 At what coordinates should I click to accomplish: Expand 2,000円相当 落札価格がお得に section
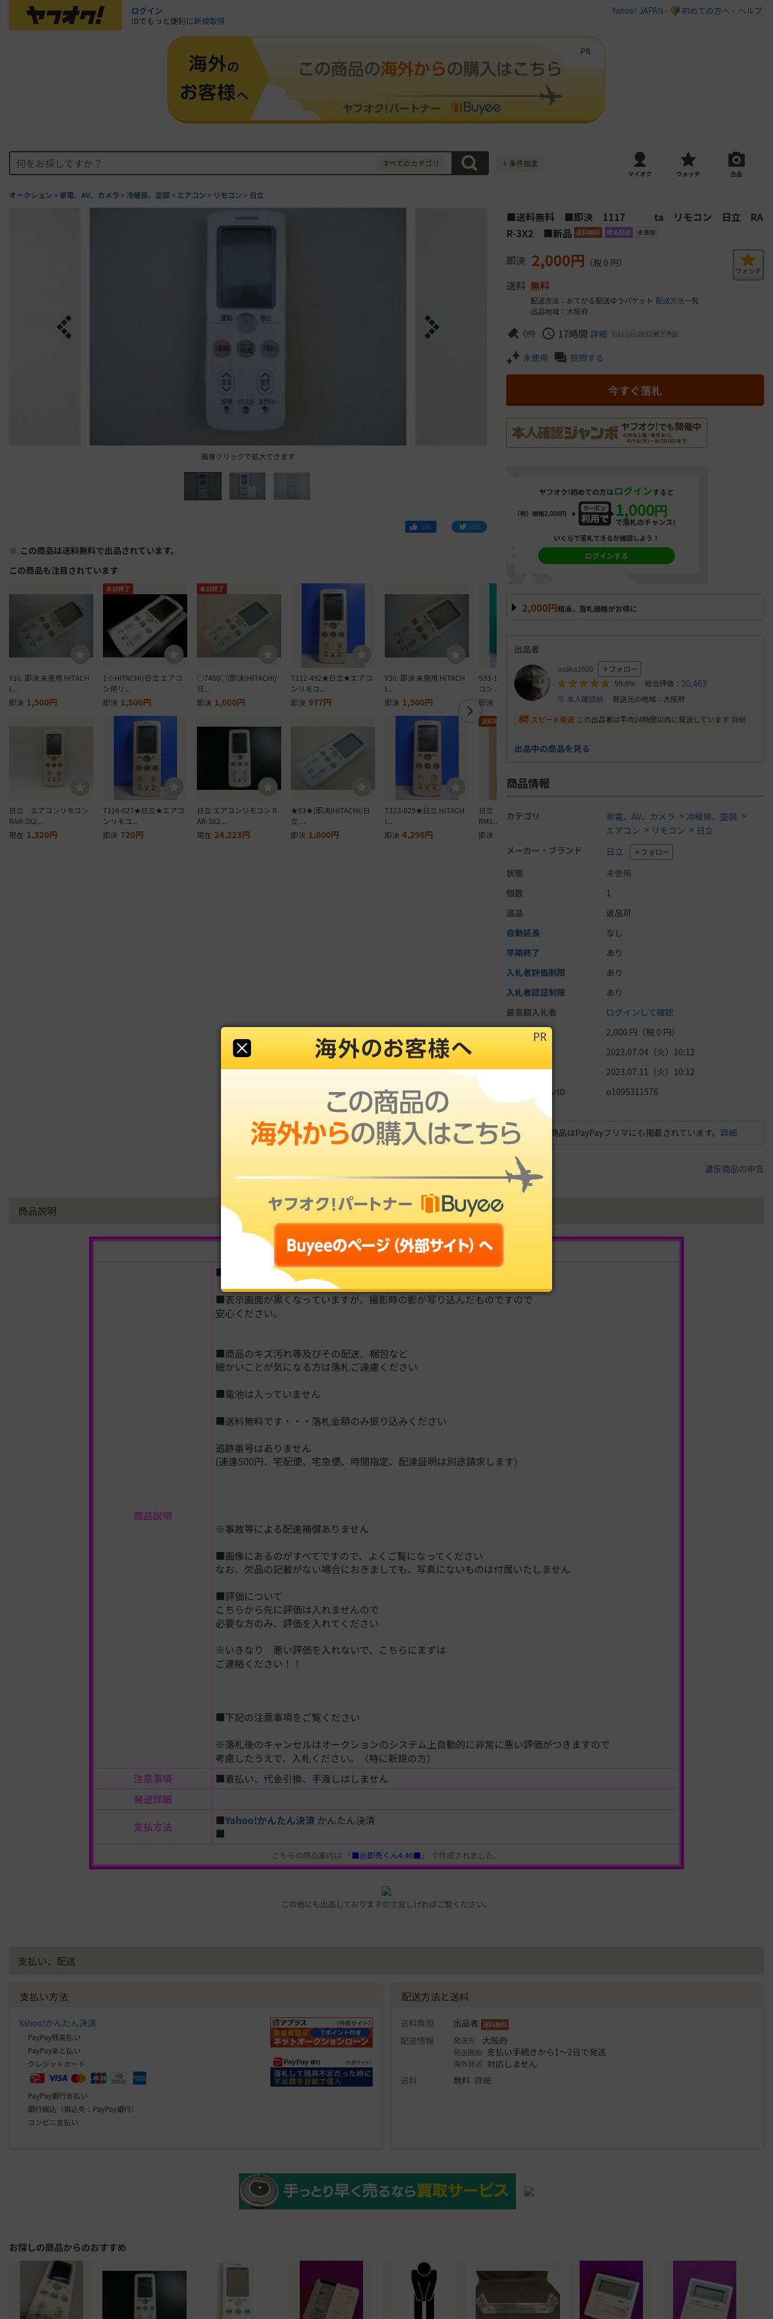click(635, 607)
